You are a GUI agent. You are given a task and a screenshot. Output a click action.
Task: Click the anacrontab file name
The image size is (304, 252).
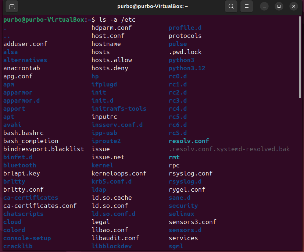coord(22,68)
